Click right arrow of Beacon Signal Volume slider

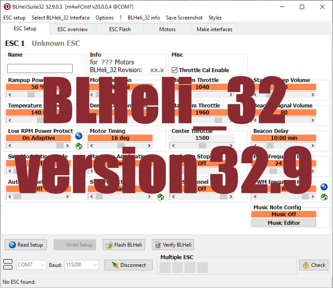(x=313, y=120)
